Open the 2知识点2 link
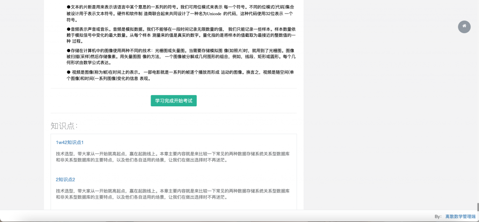479x222 pixels. (65, 180)
